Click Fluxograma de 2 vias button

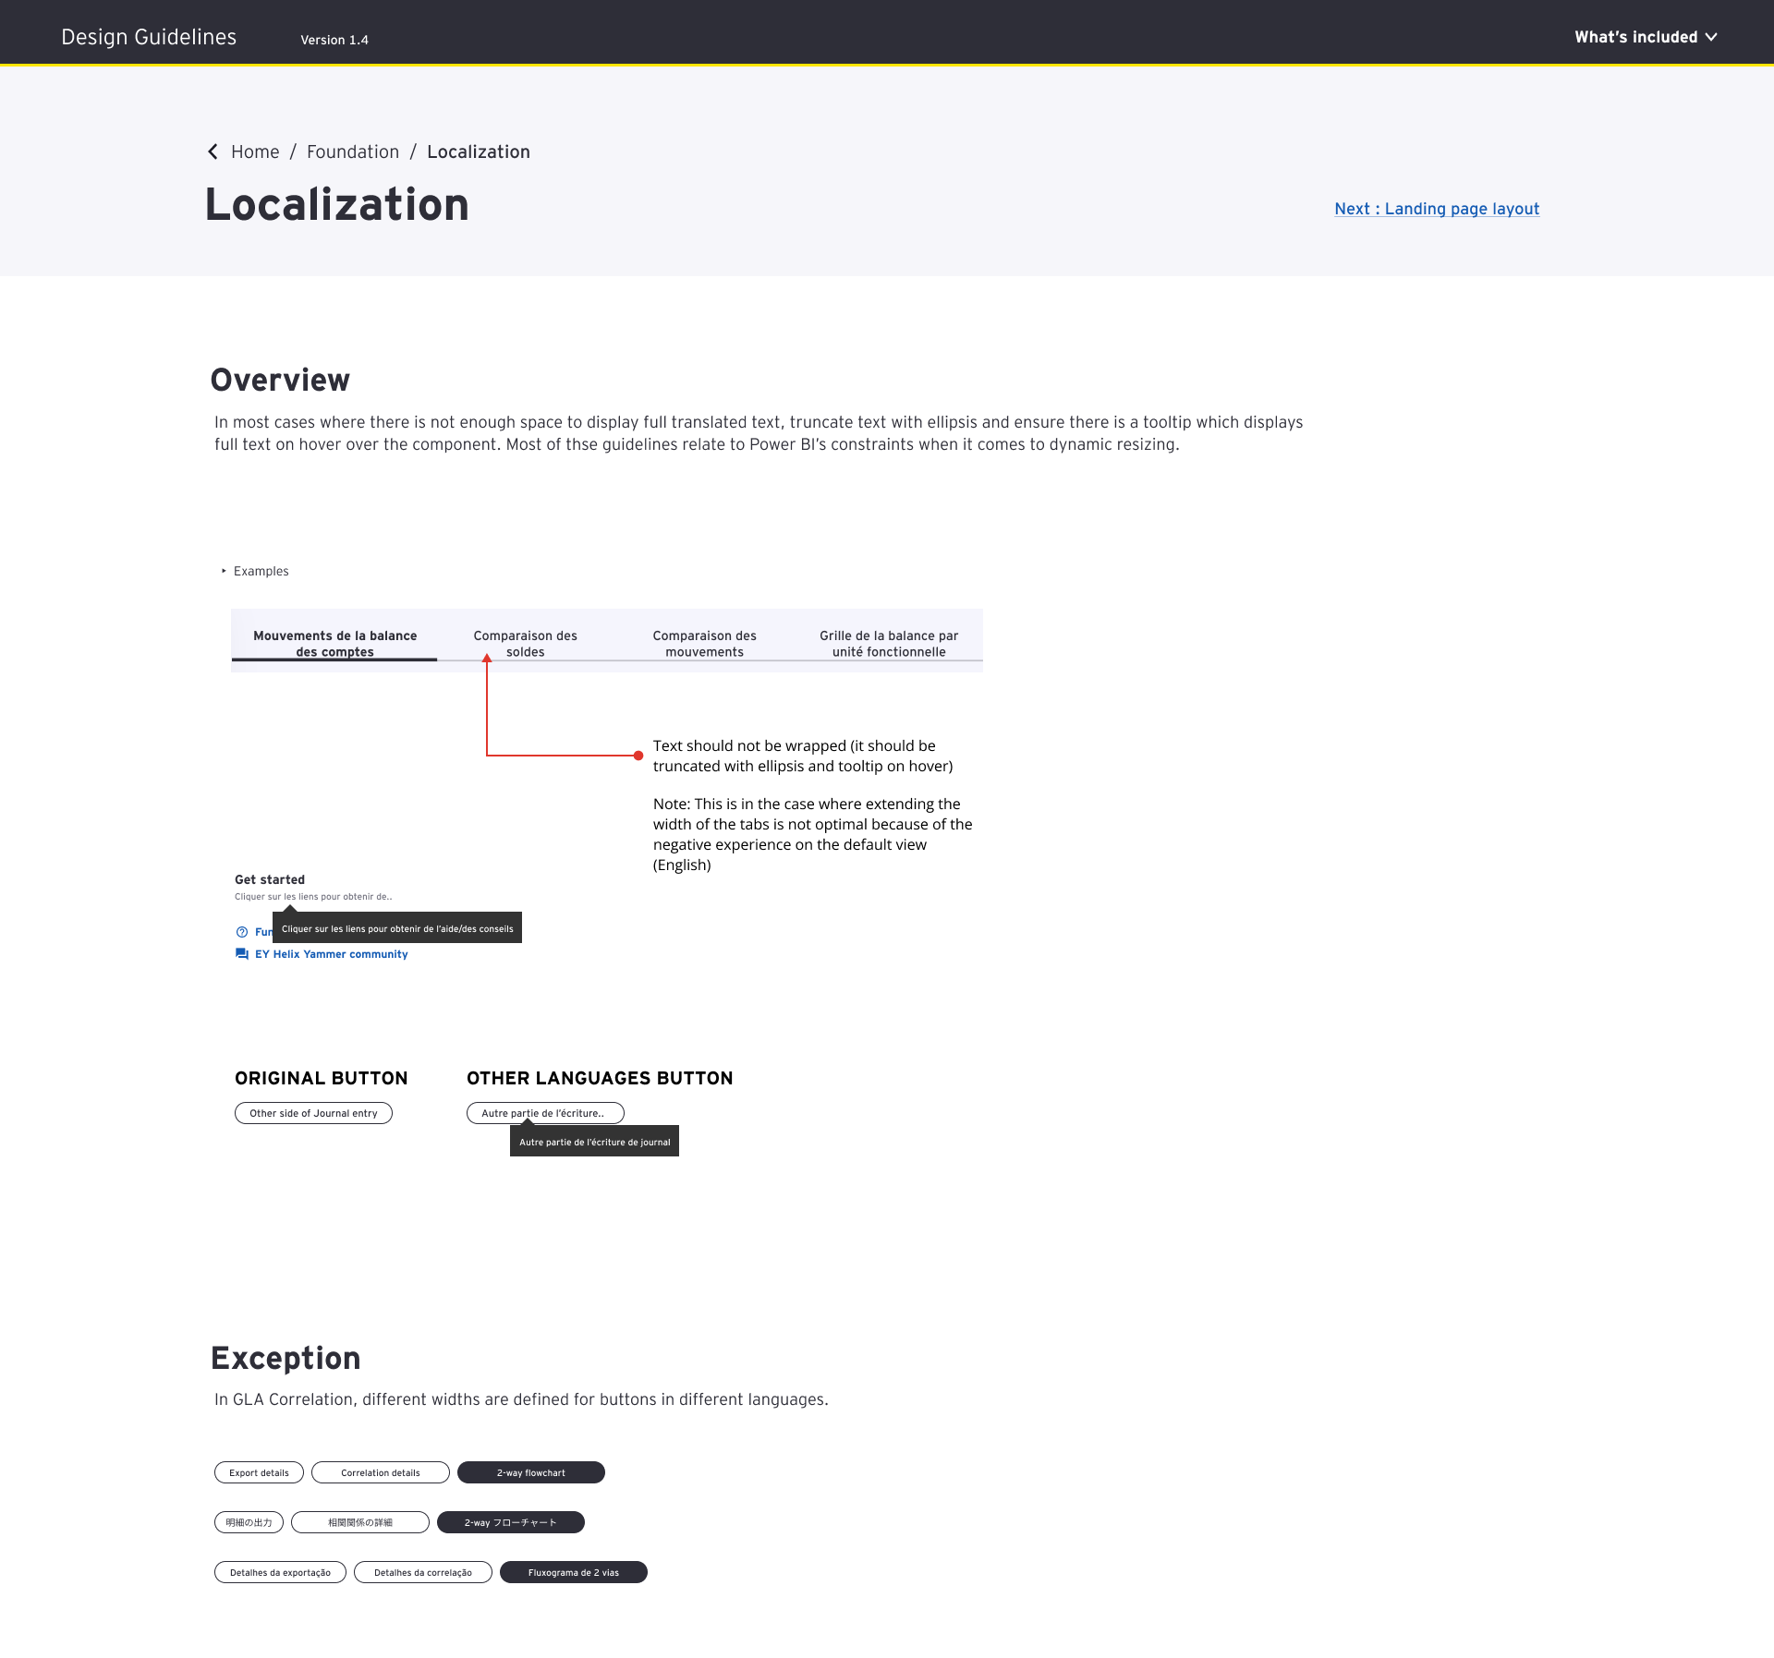tap(573, 1572)
